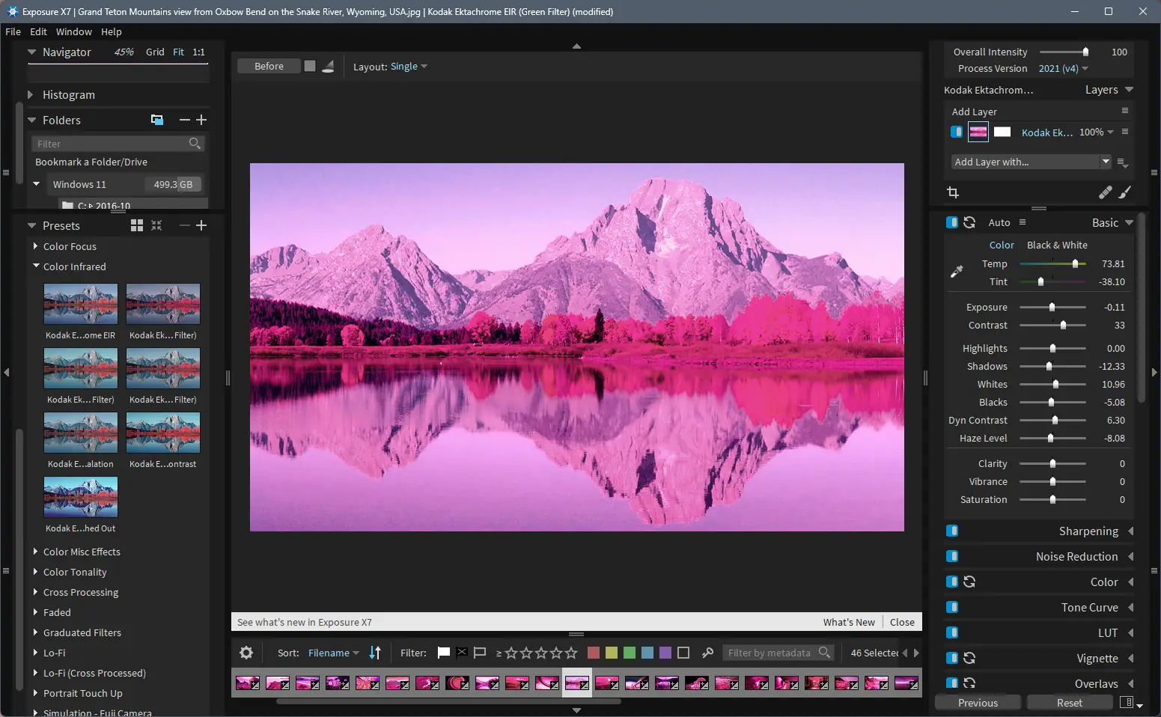The height and width of the screenshot is (717, 1161).
Task: Select the spot heal bandage tool
Action: (1106, 192)
